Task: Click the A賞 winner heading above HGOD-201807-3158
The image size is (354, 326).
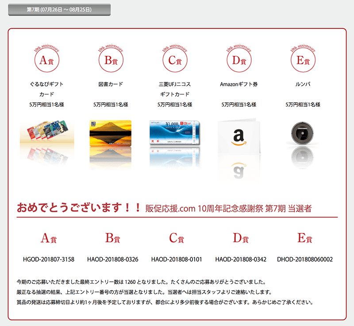Action: (x=49, y=238)
